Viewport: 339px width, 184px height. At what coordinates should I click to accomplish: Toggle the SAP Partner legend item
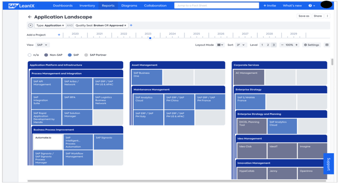[95, 55]
